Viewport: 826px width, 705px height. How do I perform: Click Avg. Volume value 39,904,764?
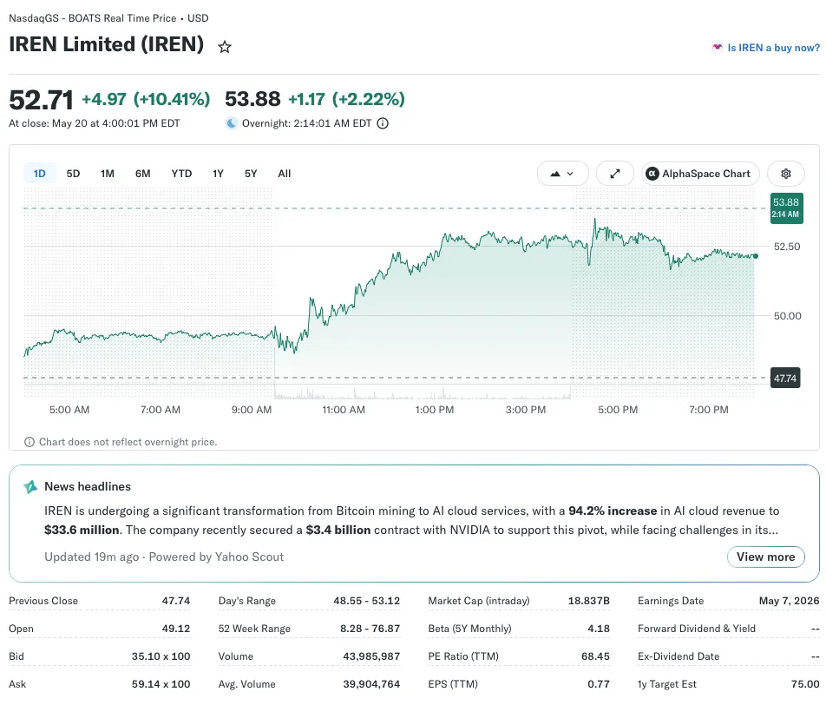coord(371,684)
